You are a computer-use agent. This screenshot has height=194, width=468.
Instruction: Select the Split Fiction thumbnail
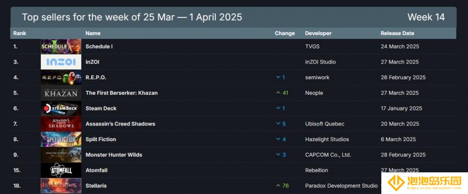coord(61,139)
